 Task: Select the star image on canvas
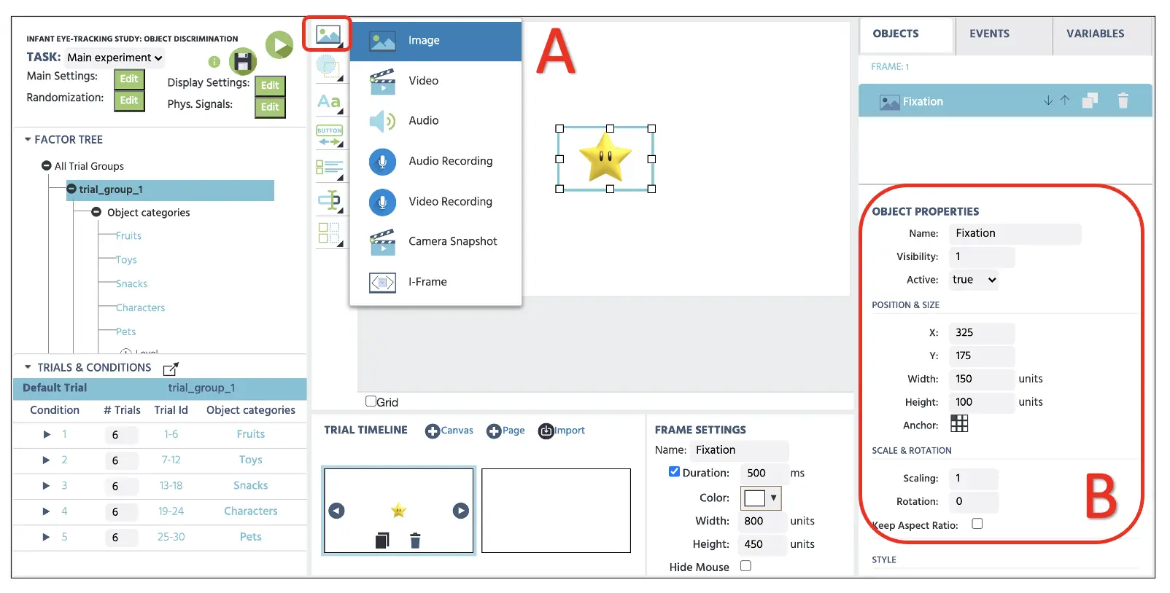(605, 157)
